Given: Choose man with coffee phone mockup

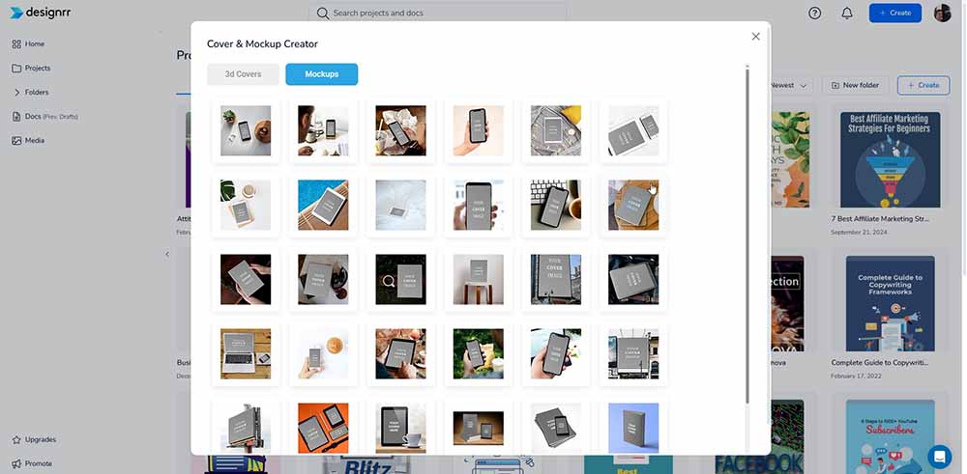Looking at the screenshot, I should click(323, 130).
